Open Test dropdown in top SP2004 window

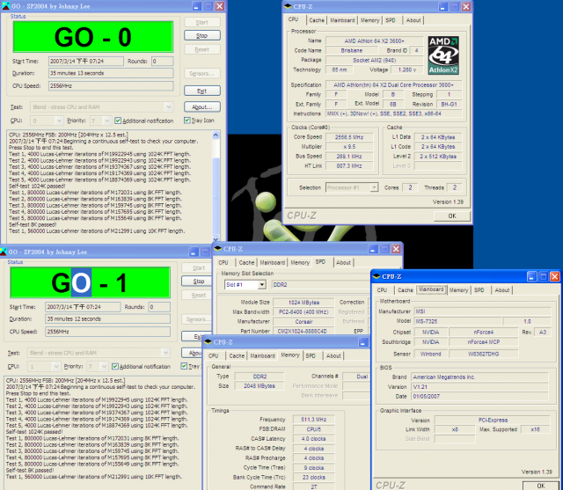(x=168, y=107)
